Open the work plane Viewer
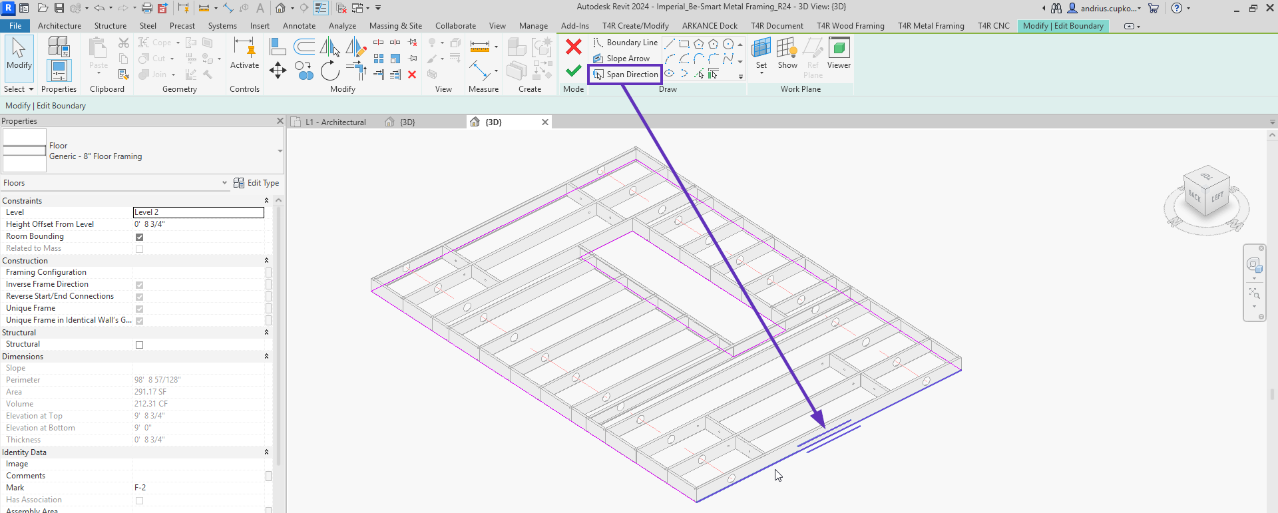 click(839, 53)
